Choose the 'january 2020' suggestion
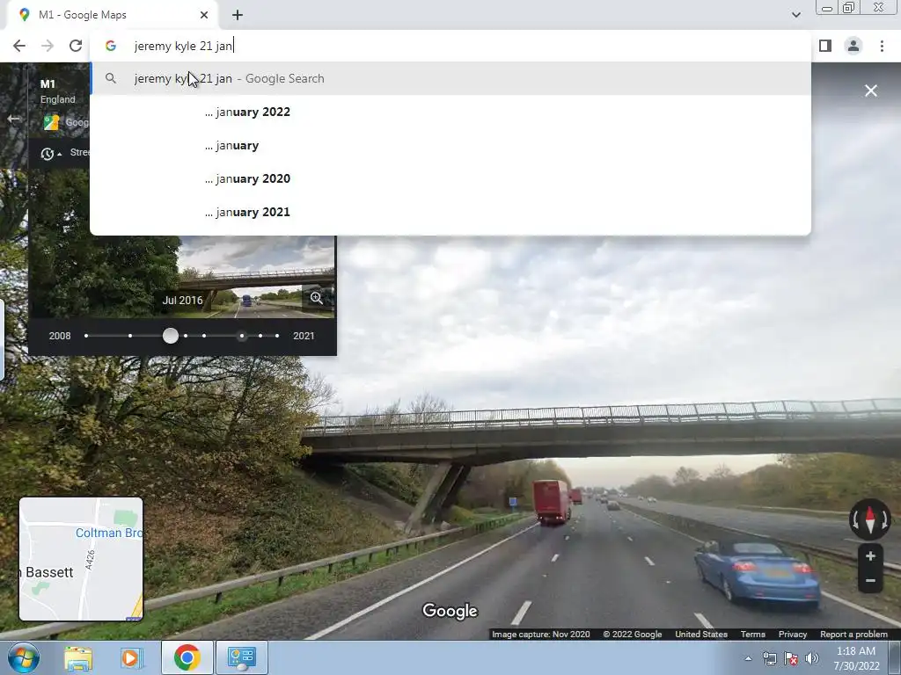Viewport: 901px width, 675px height. (x=450, y=178)
